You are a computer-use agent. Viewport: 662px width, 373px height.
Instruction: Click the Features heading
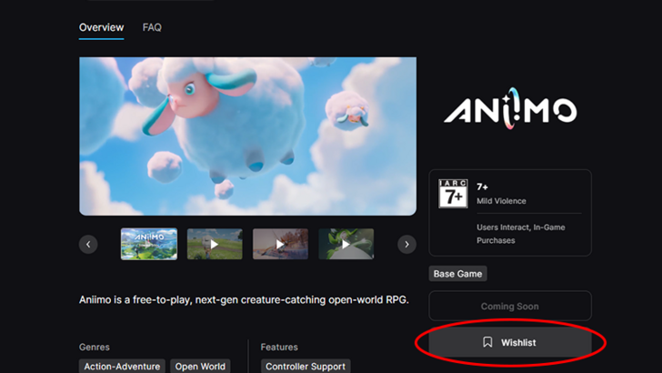point(279,347)
